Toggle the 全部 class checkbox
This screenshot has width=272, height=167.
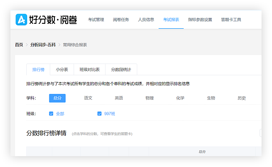51,114
